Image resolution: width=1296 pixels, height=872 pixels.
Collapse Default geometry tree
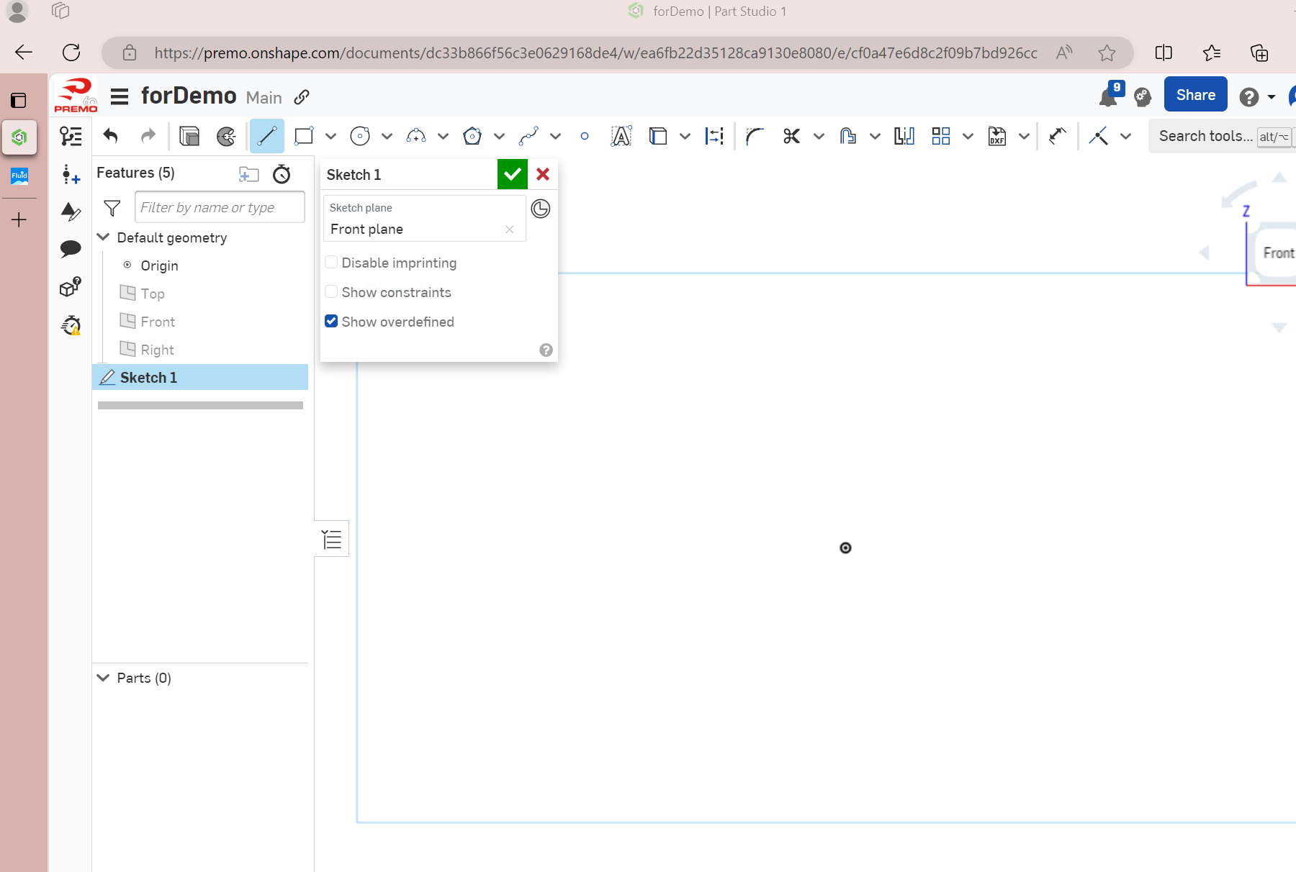click(x=104, y=237)
